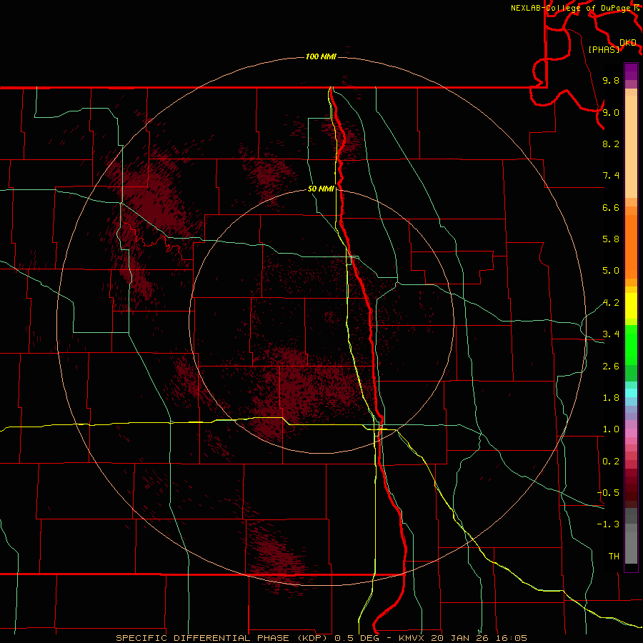Screen dimensions: 643x643
Task: Select the solid orange color bar segment
Action: pos(631,247)
